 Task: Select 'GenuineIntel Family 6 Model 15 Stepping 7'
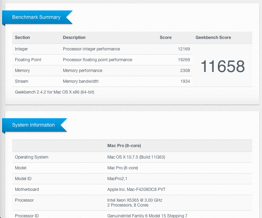coord(147,216)
